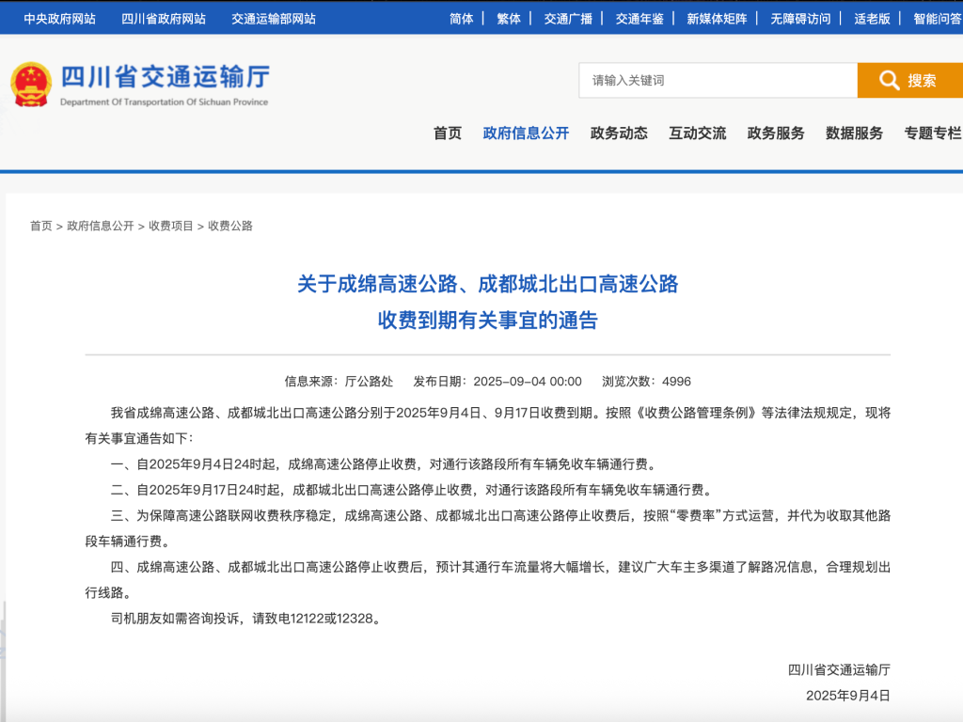The width and height of the screenshot is (963, 722).
Task: Click the 首页 breadcrumb link
Action: (41, 226)
